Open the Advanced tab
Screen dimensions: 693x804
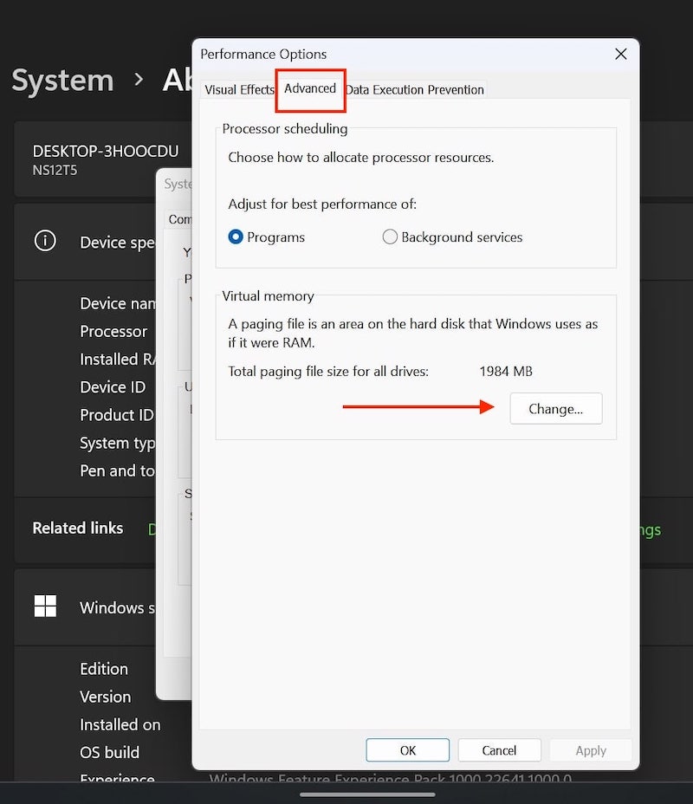(310, 88)
